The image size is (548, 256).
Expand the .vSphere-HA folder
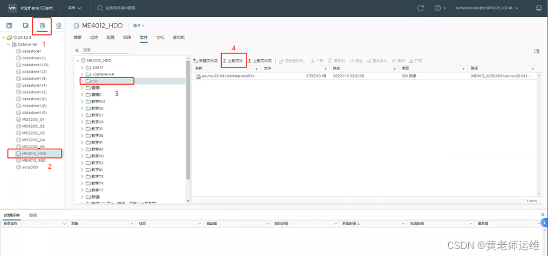click(82, 74)
